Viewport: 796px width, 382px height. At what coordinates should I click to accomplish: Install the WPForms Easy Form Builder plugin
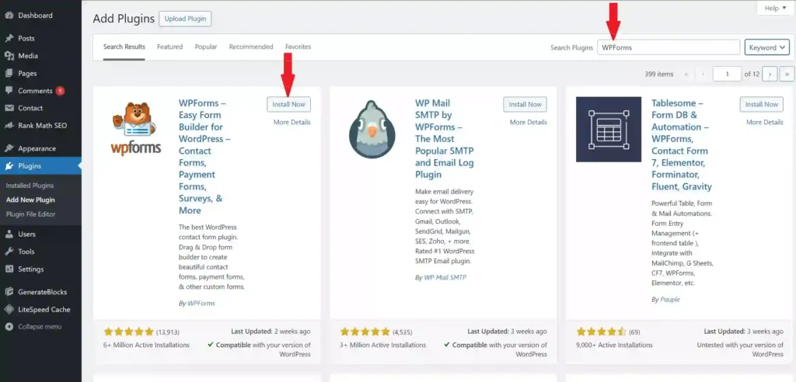(x=289, y=105)
